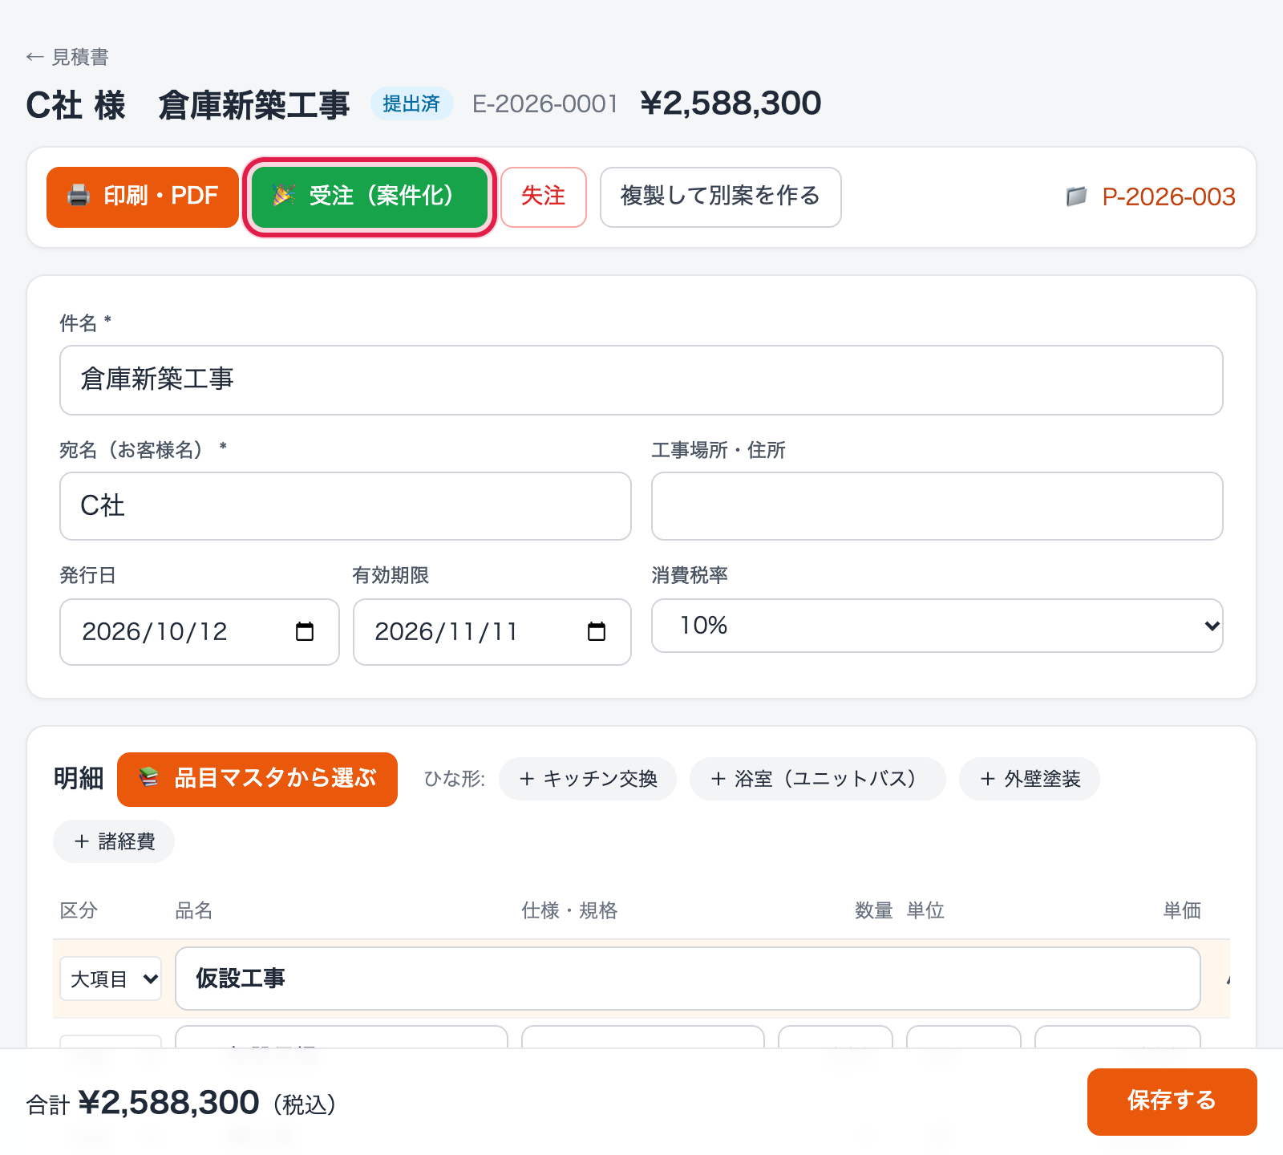The height and width of the screenshot is (1155, 1283).
Task: Click the C社 様 倉庫新築工事 page title
Action: (188, 104)
